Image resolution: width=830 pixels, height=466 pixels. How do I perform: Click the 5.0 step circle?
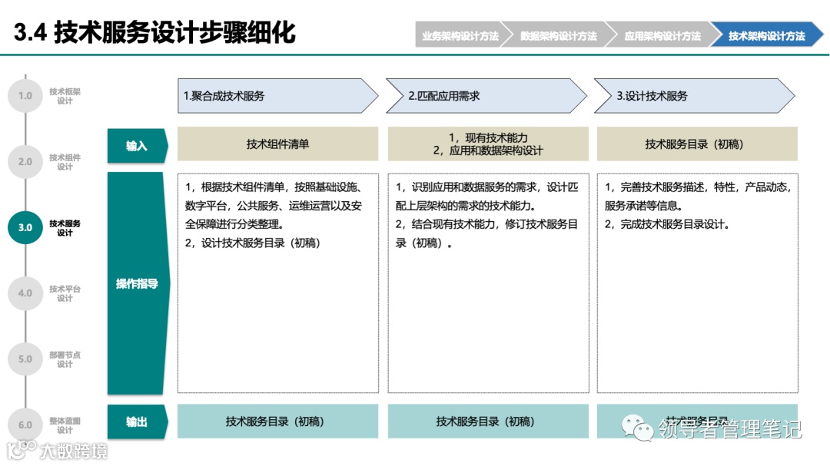pos(25,359)
